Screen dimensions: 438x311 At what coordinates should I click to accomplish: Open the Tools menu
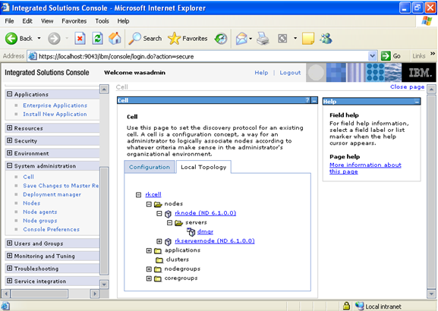click(102, 21)
